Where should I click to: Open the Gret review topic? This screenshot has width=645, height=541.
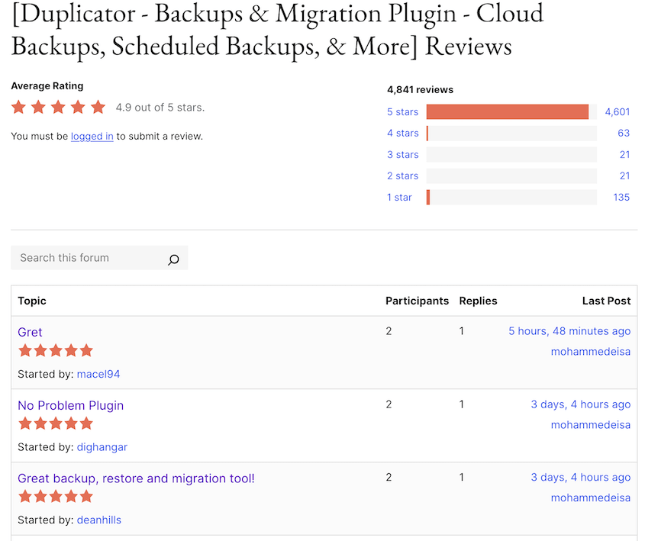[x=30, y=332]
